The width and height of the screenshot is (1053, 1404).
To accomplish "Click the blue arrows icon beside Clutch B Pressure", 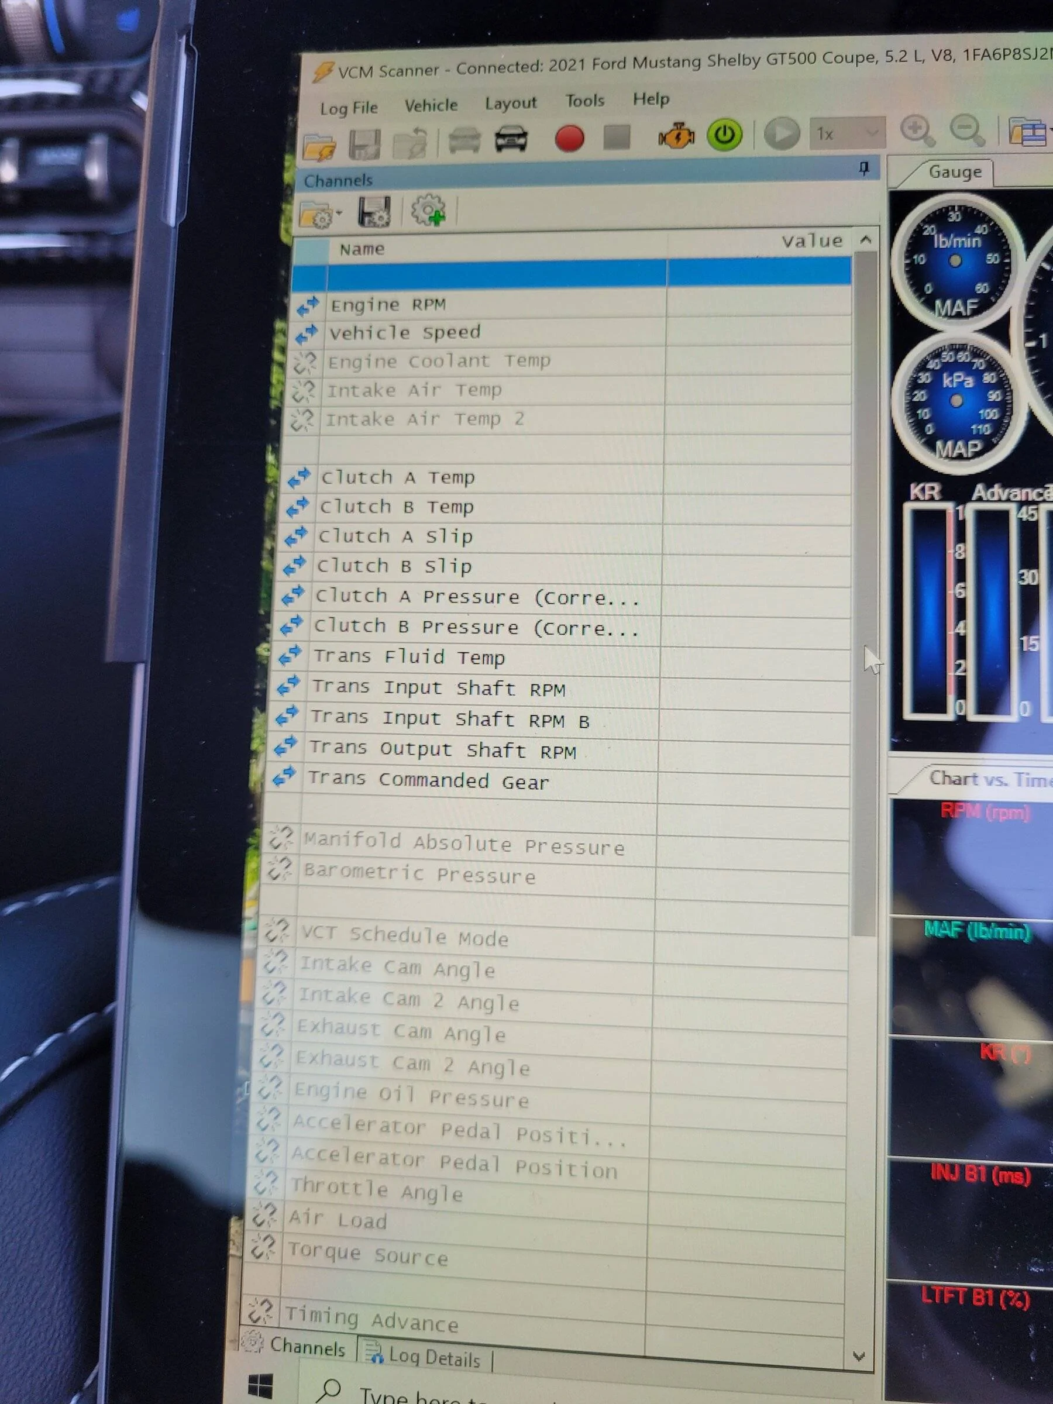I will pyautogui.click(x=291, y=626).
